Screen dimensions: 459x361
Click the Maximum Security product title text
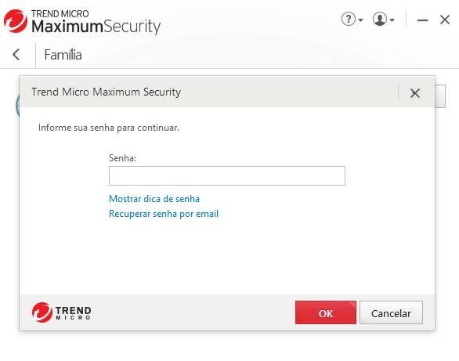pos(96,27)
